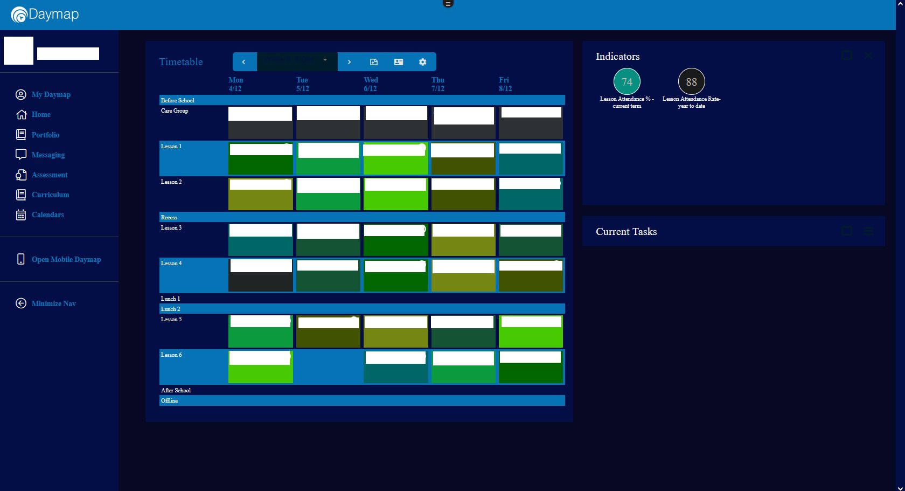Click the mobile phone icon for Mobile Daymap
Image resolution: width=905 pixels, height=491 pixels.
(x=21, y=259)
